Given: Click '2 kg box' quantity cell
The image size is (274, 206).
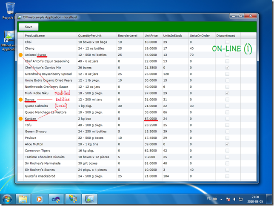Looking at the screenshot, I should coord(97,119).
